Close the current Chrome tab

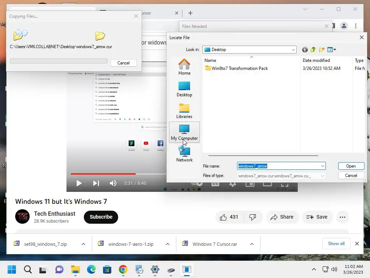tap(176, 13)
